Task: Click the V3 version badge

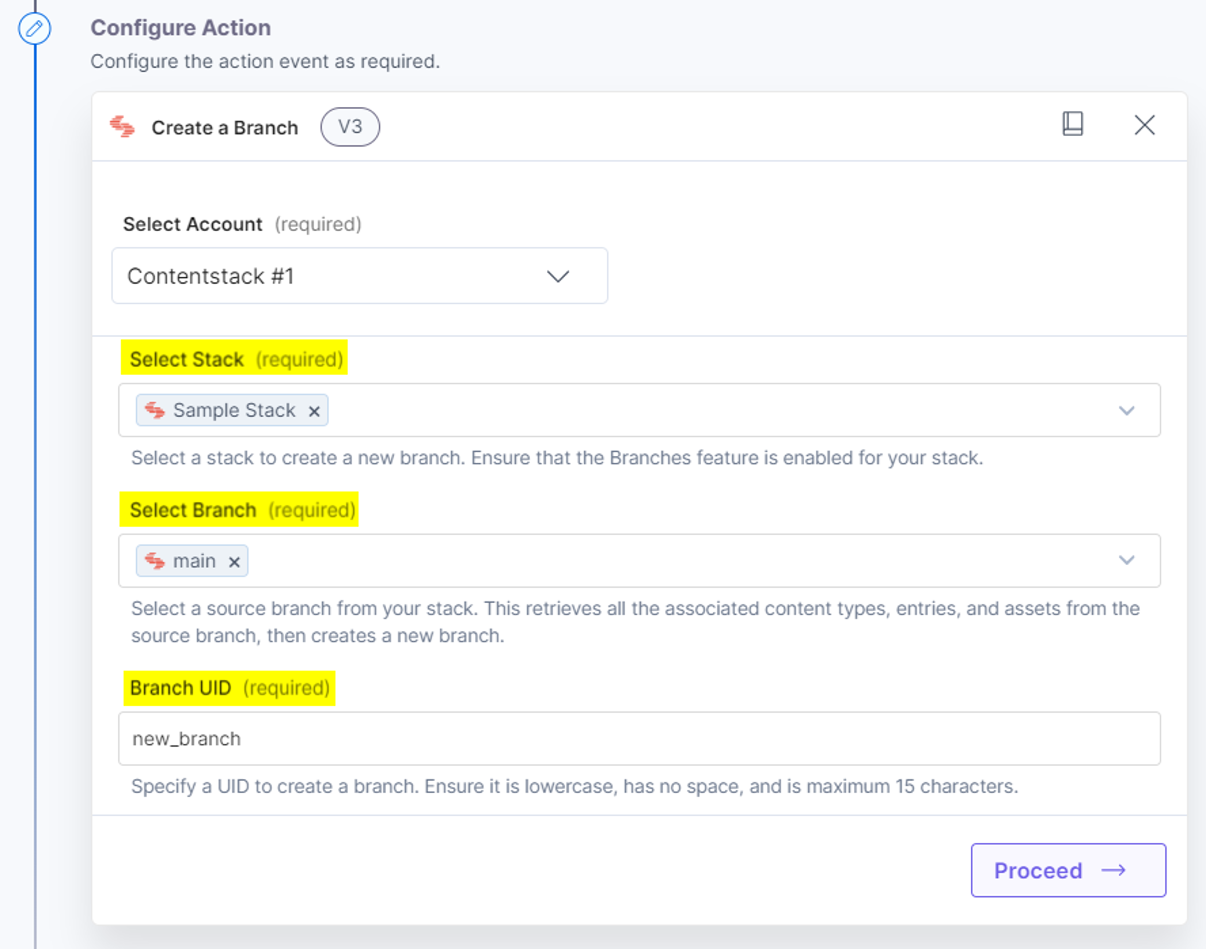Action: pyautogui.click(x=350, y=127)
